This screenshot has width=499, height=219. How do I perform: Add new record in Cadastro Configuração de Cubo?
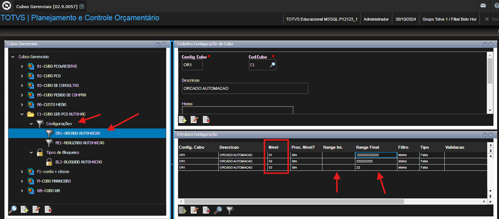tap(182, 119)
